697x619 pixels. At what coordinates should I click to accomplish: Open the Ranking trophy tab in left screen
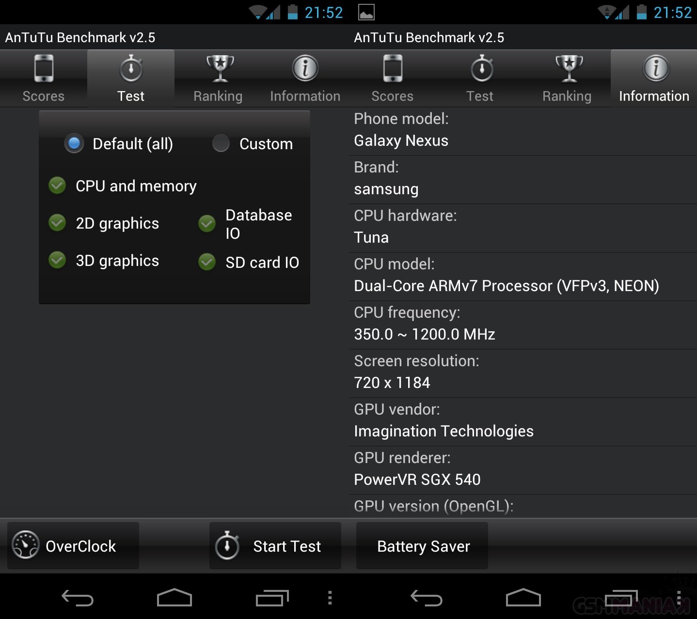pos(218,78)
